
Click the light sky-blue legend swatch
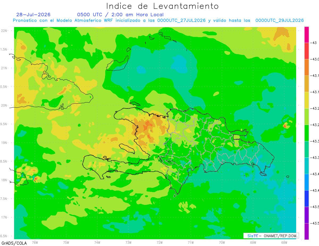point(307,182)
